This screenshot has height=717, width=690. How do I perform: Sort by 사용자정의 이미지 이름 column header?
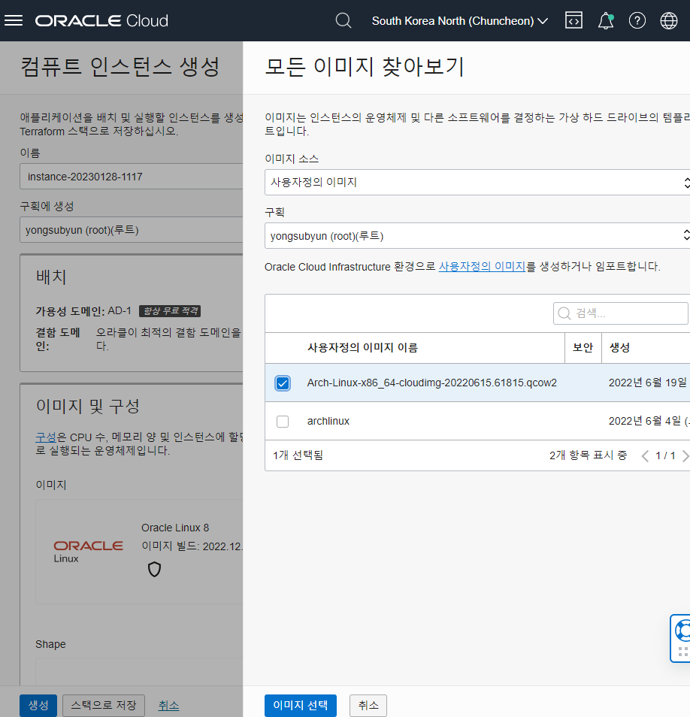[x=362, y=347]
